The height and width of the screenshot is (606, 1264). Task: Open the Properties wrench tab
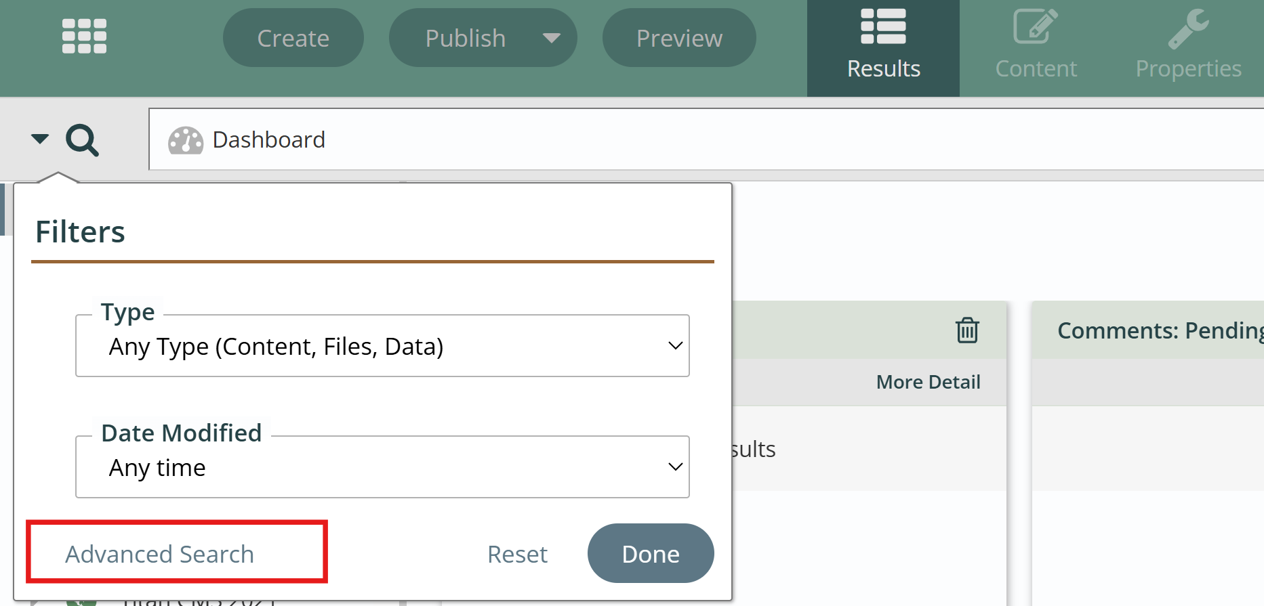point(1188,48)
